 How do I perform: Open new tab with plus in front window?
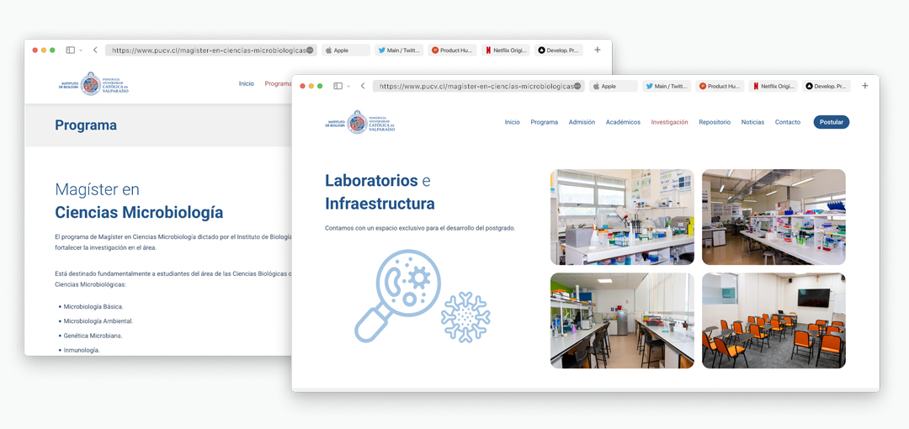click(x=865, y=86)
